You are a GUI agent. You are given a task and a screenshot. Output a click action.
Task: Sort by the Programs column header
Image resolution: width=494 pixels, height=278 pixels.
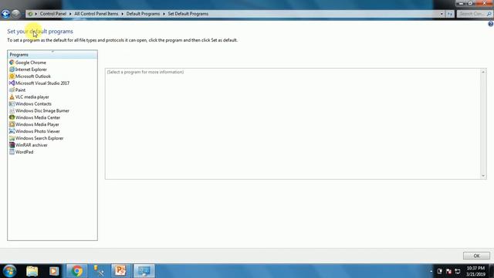tap(52, 55)
